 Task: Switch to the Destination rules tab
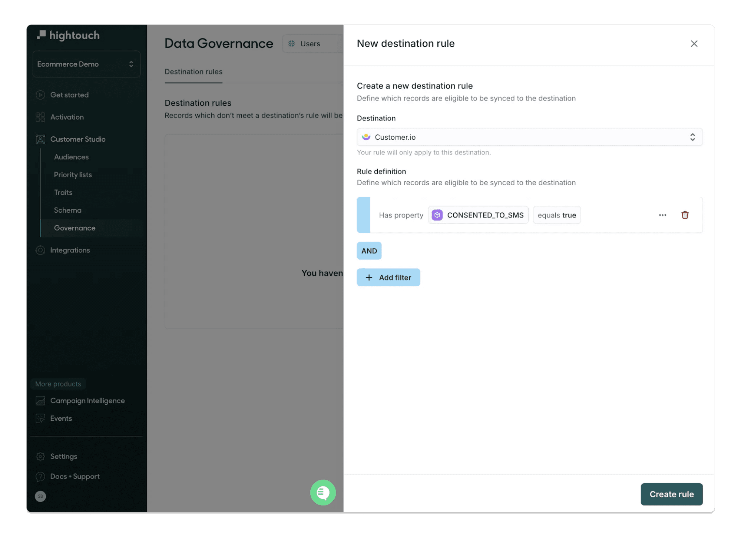[193, 72]
